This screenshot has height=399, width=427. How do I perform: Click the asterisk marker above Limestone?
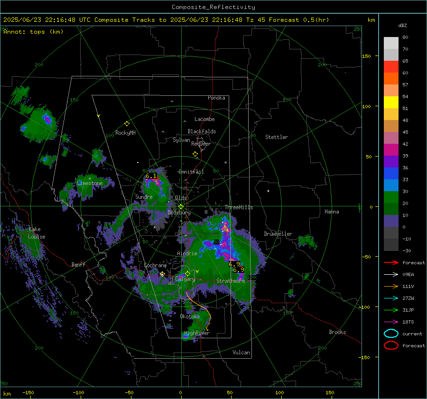click(90, 179)
